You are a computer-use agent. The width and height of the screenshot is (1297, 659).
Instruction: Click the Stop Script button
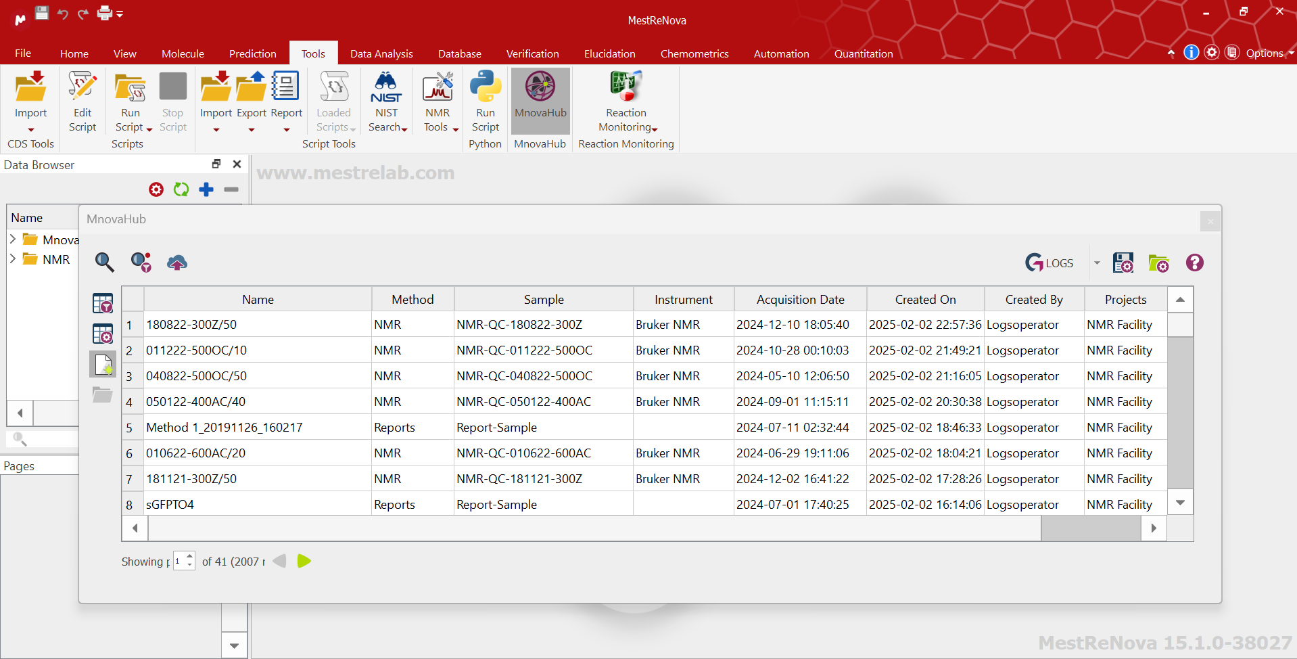(x=173, y=101)
